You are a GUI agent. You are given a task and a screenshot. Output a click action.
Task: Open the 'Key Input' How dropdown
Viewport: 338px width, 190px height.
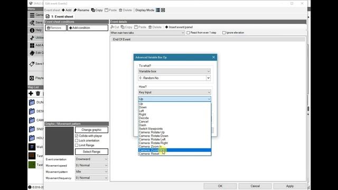[x=174, y=92]
